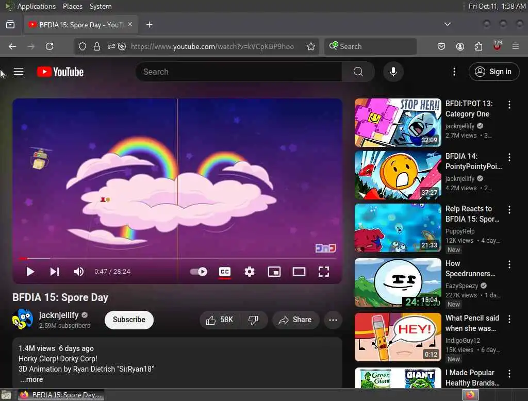Open What Pencil said video thumbnail
This screenshot has height=401, width=528.
[398, 337]
